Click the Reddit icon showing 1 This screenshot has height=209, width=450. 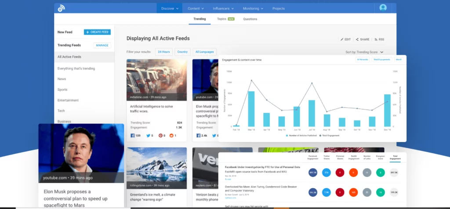point(172,135)
